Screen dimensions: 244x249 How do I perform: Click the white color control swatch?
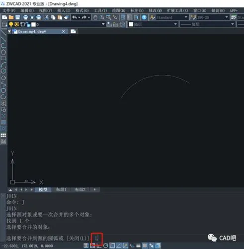point(131,24)
